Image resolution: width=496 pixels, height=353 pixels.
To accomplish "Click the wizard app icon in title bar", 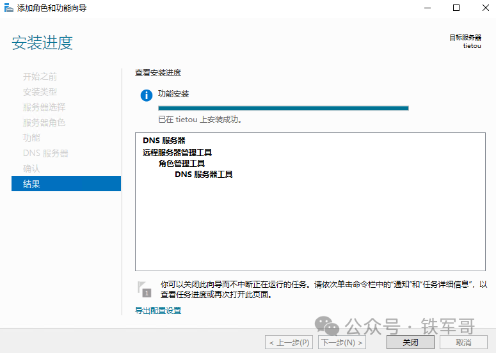I will [x=8, y=8].
